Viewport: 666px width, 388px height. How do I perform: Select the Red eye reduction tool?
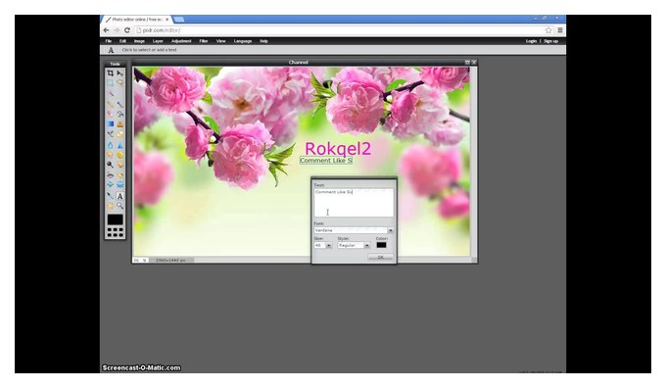(110, 174)
